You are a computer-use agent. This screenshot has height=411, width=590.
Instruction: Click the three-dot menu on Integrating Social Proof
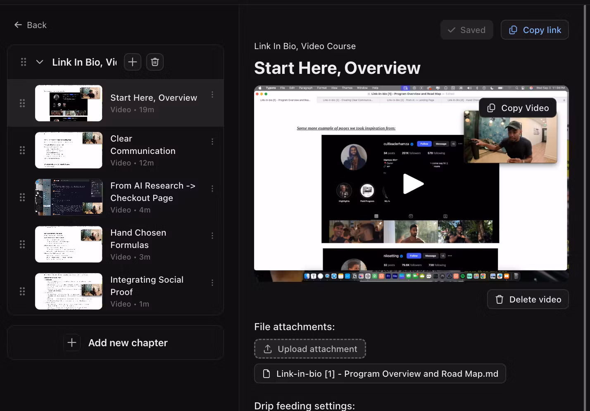tap(212, 282)
